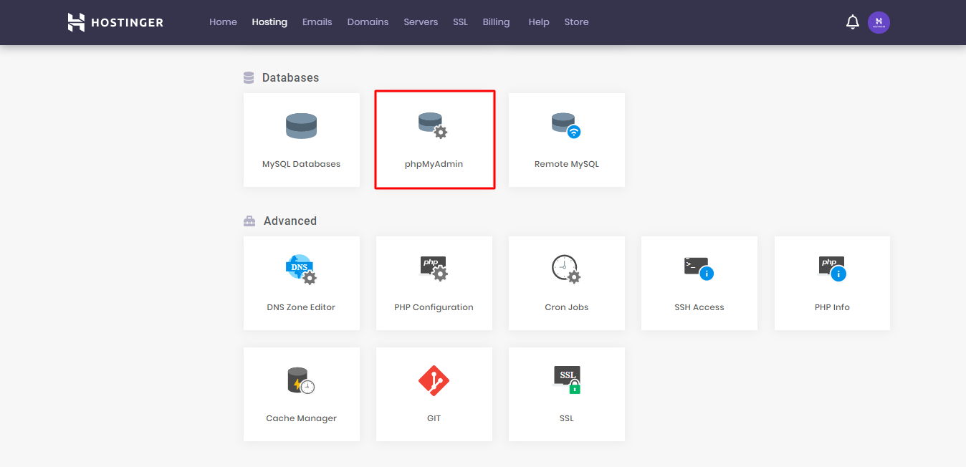Open the Remote MySQL icon

566,126
